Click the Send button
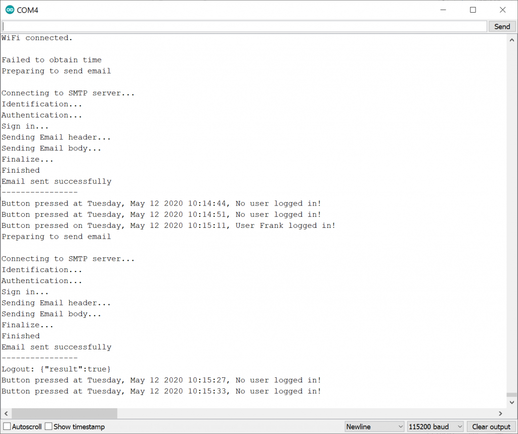 click(502, 26)
